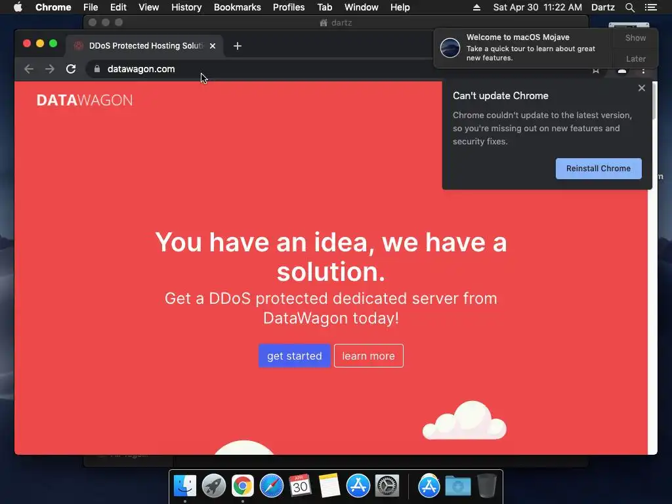Open the Profiles menu
The width and height of the screenshot is (672, 504).
(289, 7)
